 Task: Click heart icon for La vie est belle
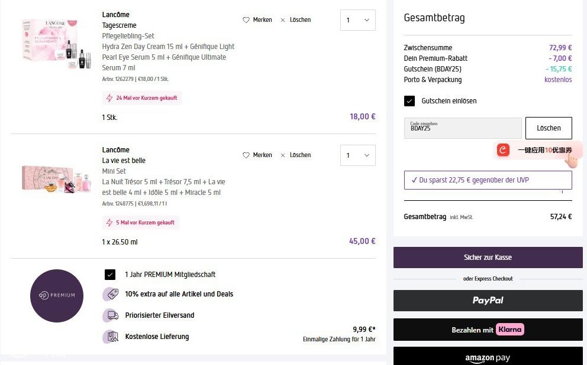click(246, 155)
